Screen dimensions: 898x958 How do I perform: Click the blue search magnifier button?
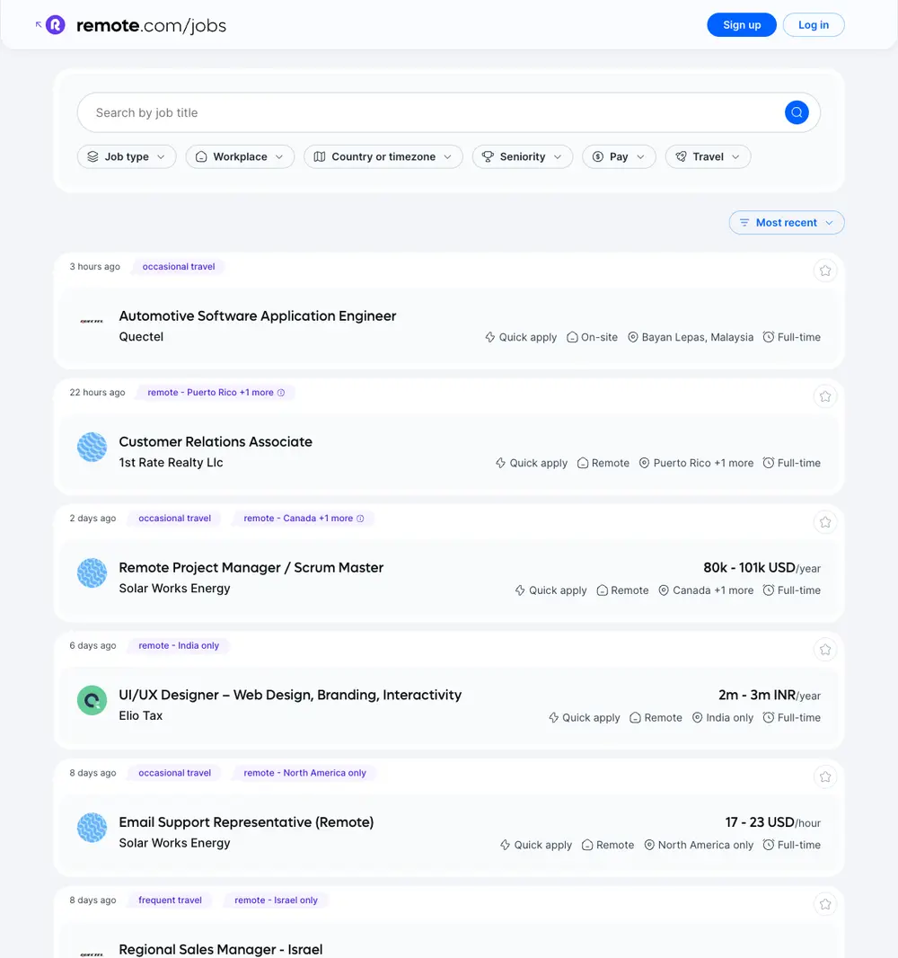point(796,112)
